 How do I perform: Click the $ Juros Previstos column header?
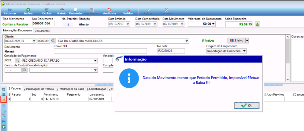point(274,94)
